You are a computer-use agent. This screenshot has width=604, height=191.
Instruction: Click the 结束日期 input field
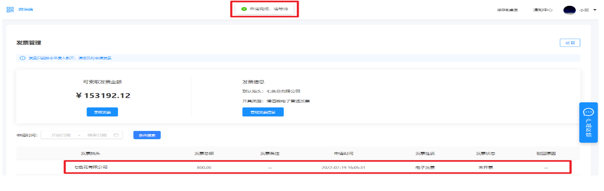(97, 135)
